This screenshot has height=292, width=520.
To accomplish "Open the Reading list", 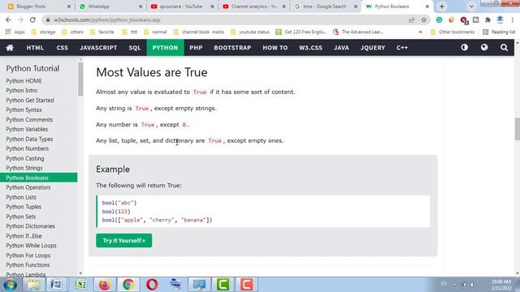I will click(x=499, y=32).
